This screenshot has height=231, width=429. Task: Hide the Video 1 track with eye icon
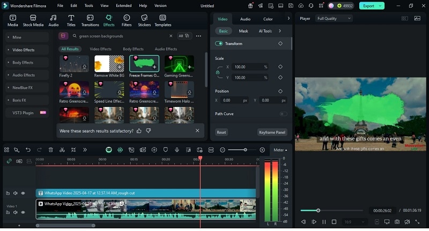coord(23,212)
